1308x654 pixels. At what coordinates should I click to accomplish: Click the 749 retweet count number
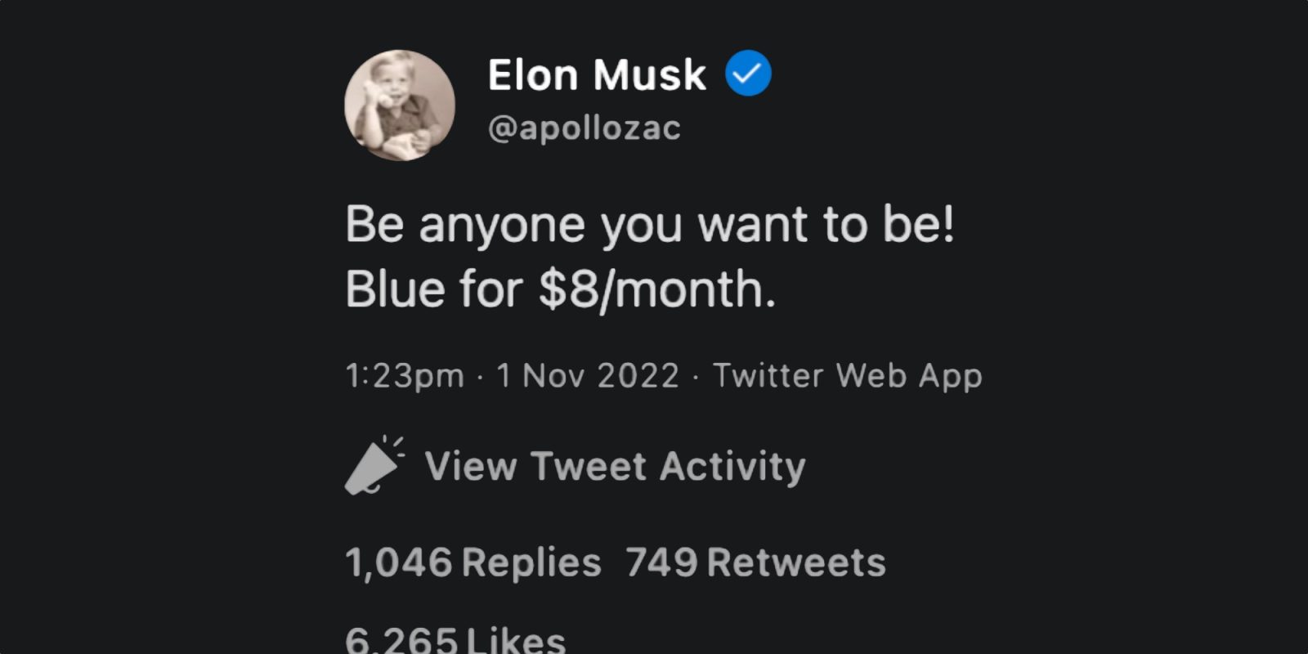pyautogui.click(x=661, y=562)
